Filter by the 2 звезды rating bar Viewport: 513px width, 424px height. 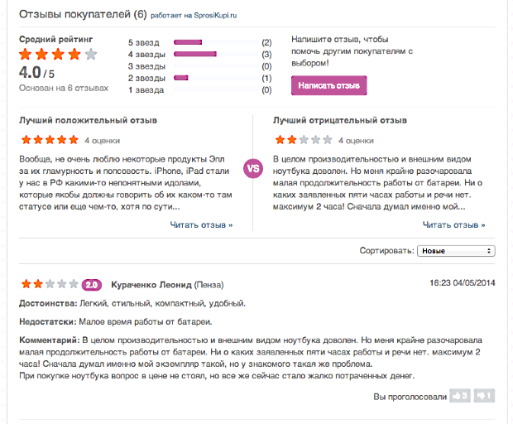tap(216, 78)
